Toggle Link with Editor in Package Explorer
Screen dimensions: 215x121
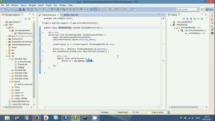[x=29, y=19]
